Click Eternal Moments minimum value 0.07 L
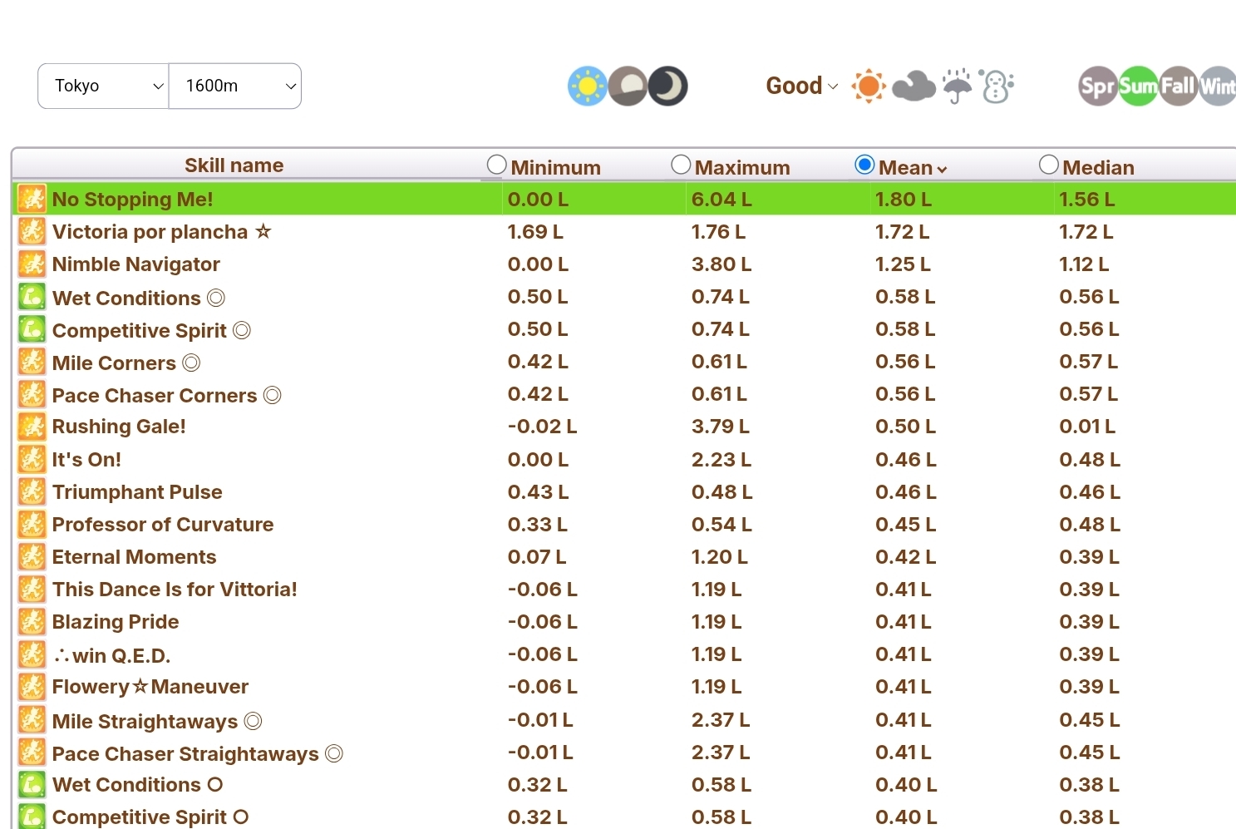Image resolution: width=1236 pixels, height=829 pixels. 537,556
